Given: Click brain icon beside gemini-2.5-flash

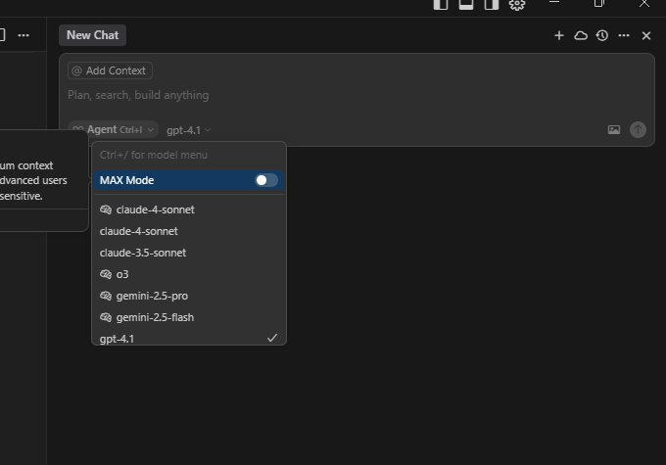Looking at the screenshot, I should pyautogui.click(x=106, y=317).
